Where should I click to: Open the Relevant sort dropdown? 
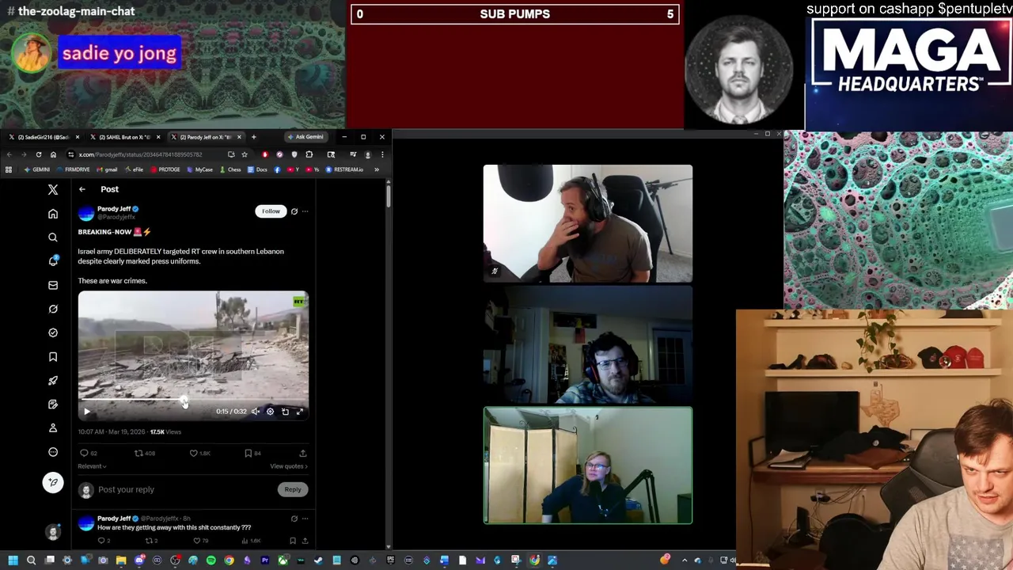(x=92, y=466)
